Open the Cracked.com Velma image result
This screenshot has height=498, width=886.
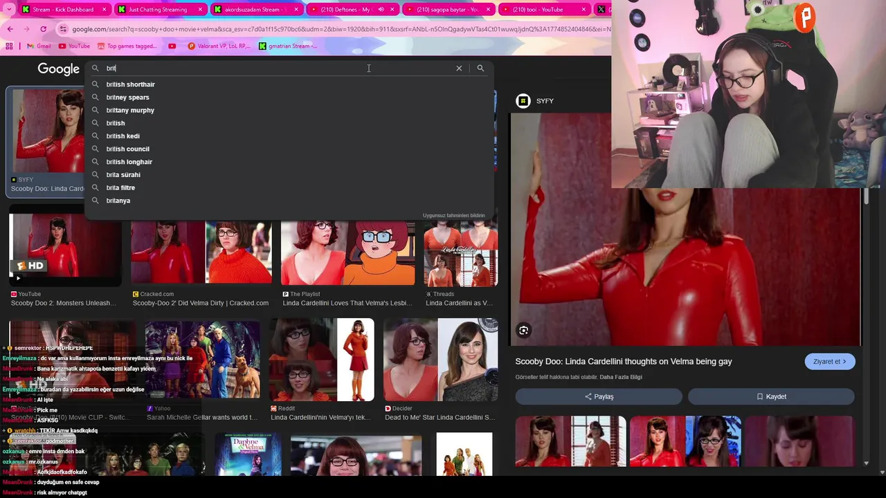[201, 252]
